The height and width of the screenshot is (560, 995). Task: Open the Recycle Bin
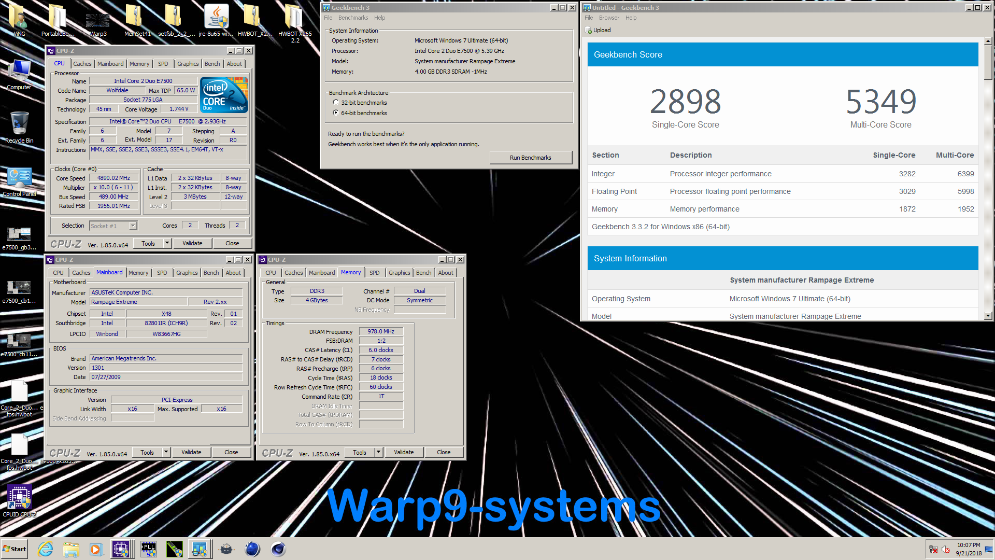[19, 127]
